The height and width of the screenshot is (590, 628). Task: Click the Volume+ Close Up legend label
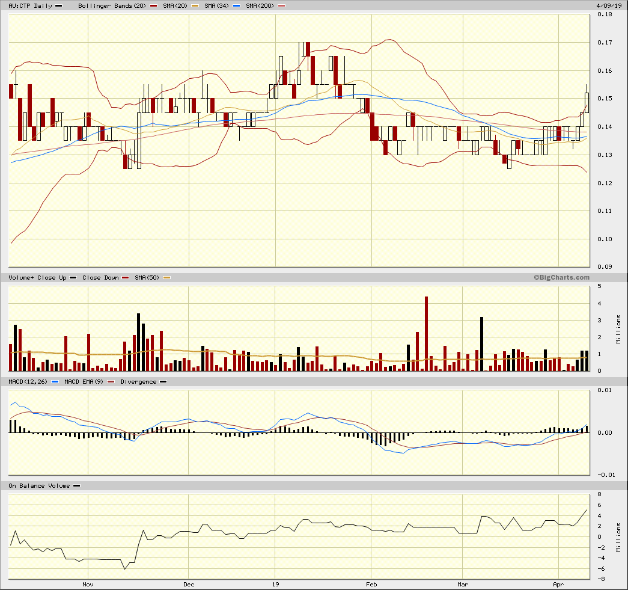[x=37, y=277]
